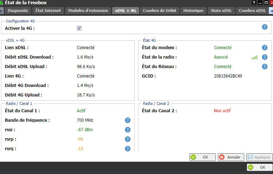Image resolution: width=273 pixels, height=174 pixels.
Task: Click help icon beside rsrq
Action: 128,148
